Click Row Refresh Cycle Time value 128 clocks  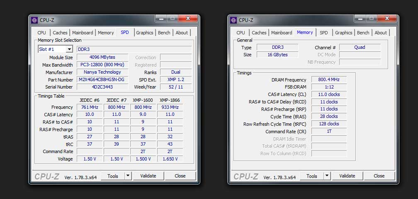click(329, 124)
